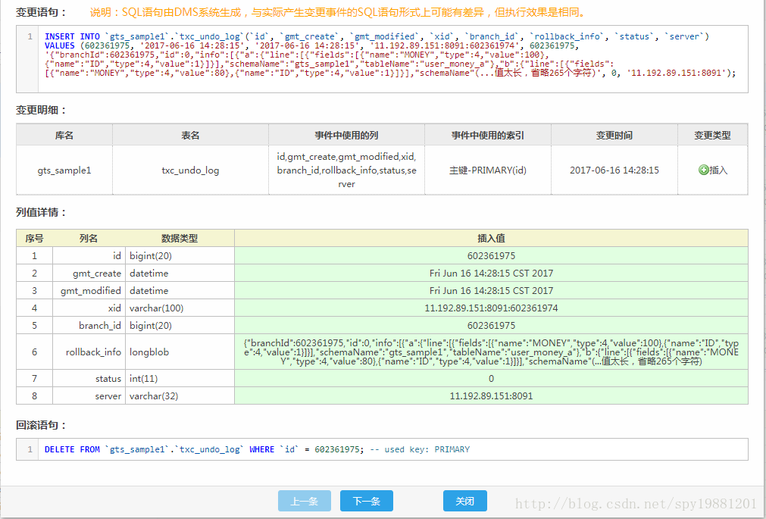Viewport: 766px width, 519px height.
Task: Click the 事件中使用的列 column header
Action: point(346,135)
